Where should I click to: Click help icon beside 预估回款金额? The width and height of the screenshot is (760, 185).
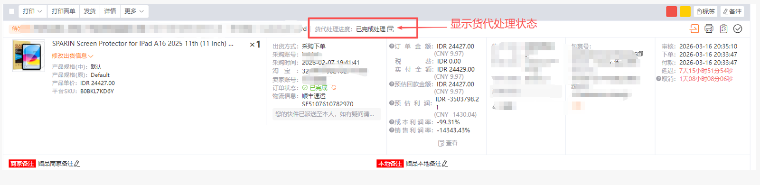(x=392, y=84)
